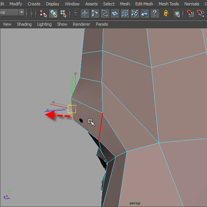Click the persp camera label
This screenshot has width=207, height=207.
135,203
